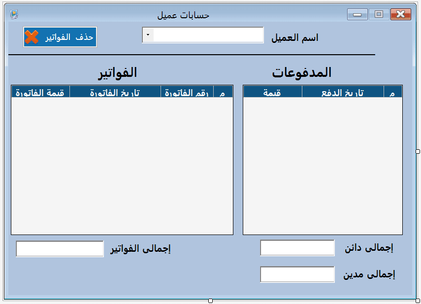Click the إجمالى الفواتير text field
The height and width of the screenshot is (304, 421).
tap(60, 249)
